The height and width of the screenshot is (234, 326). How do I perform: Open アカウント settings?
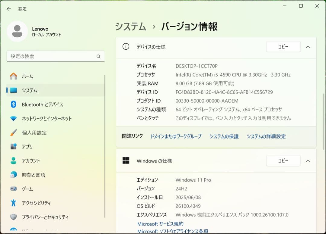30,161
